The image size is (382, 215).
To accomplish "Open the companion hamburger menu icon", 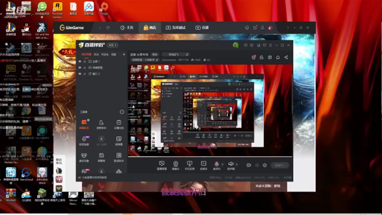I will (270, 45).
